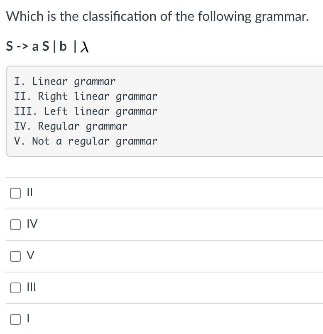The height and width of the screenshot is (334, 323).
Task: Select answer V by clicking its label
Action: pyautogui.click(x=30, y=256)
